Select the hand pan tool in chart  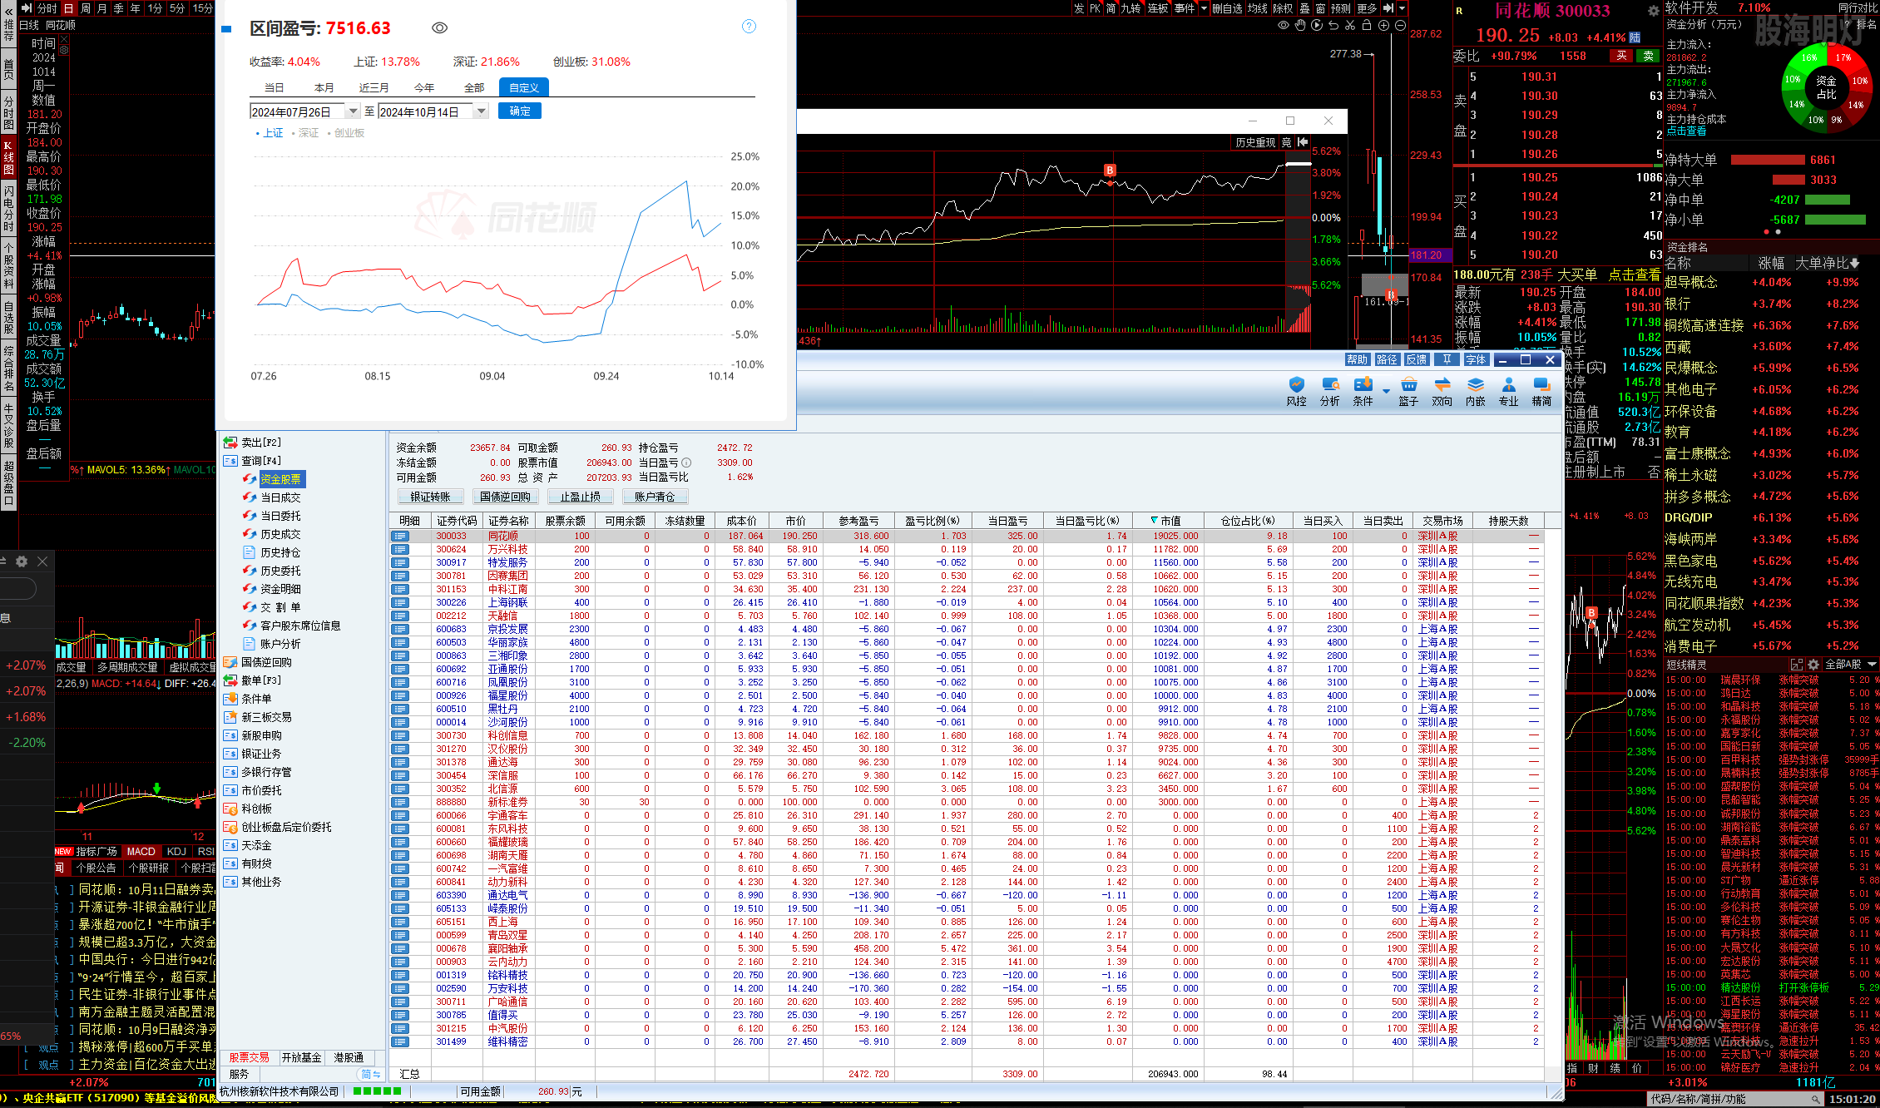click(1300, 25)
